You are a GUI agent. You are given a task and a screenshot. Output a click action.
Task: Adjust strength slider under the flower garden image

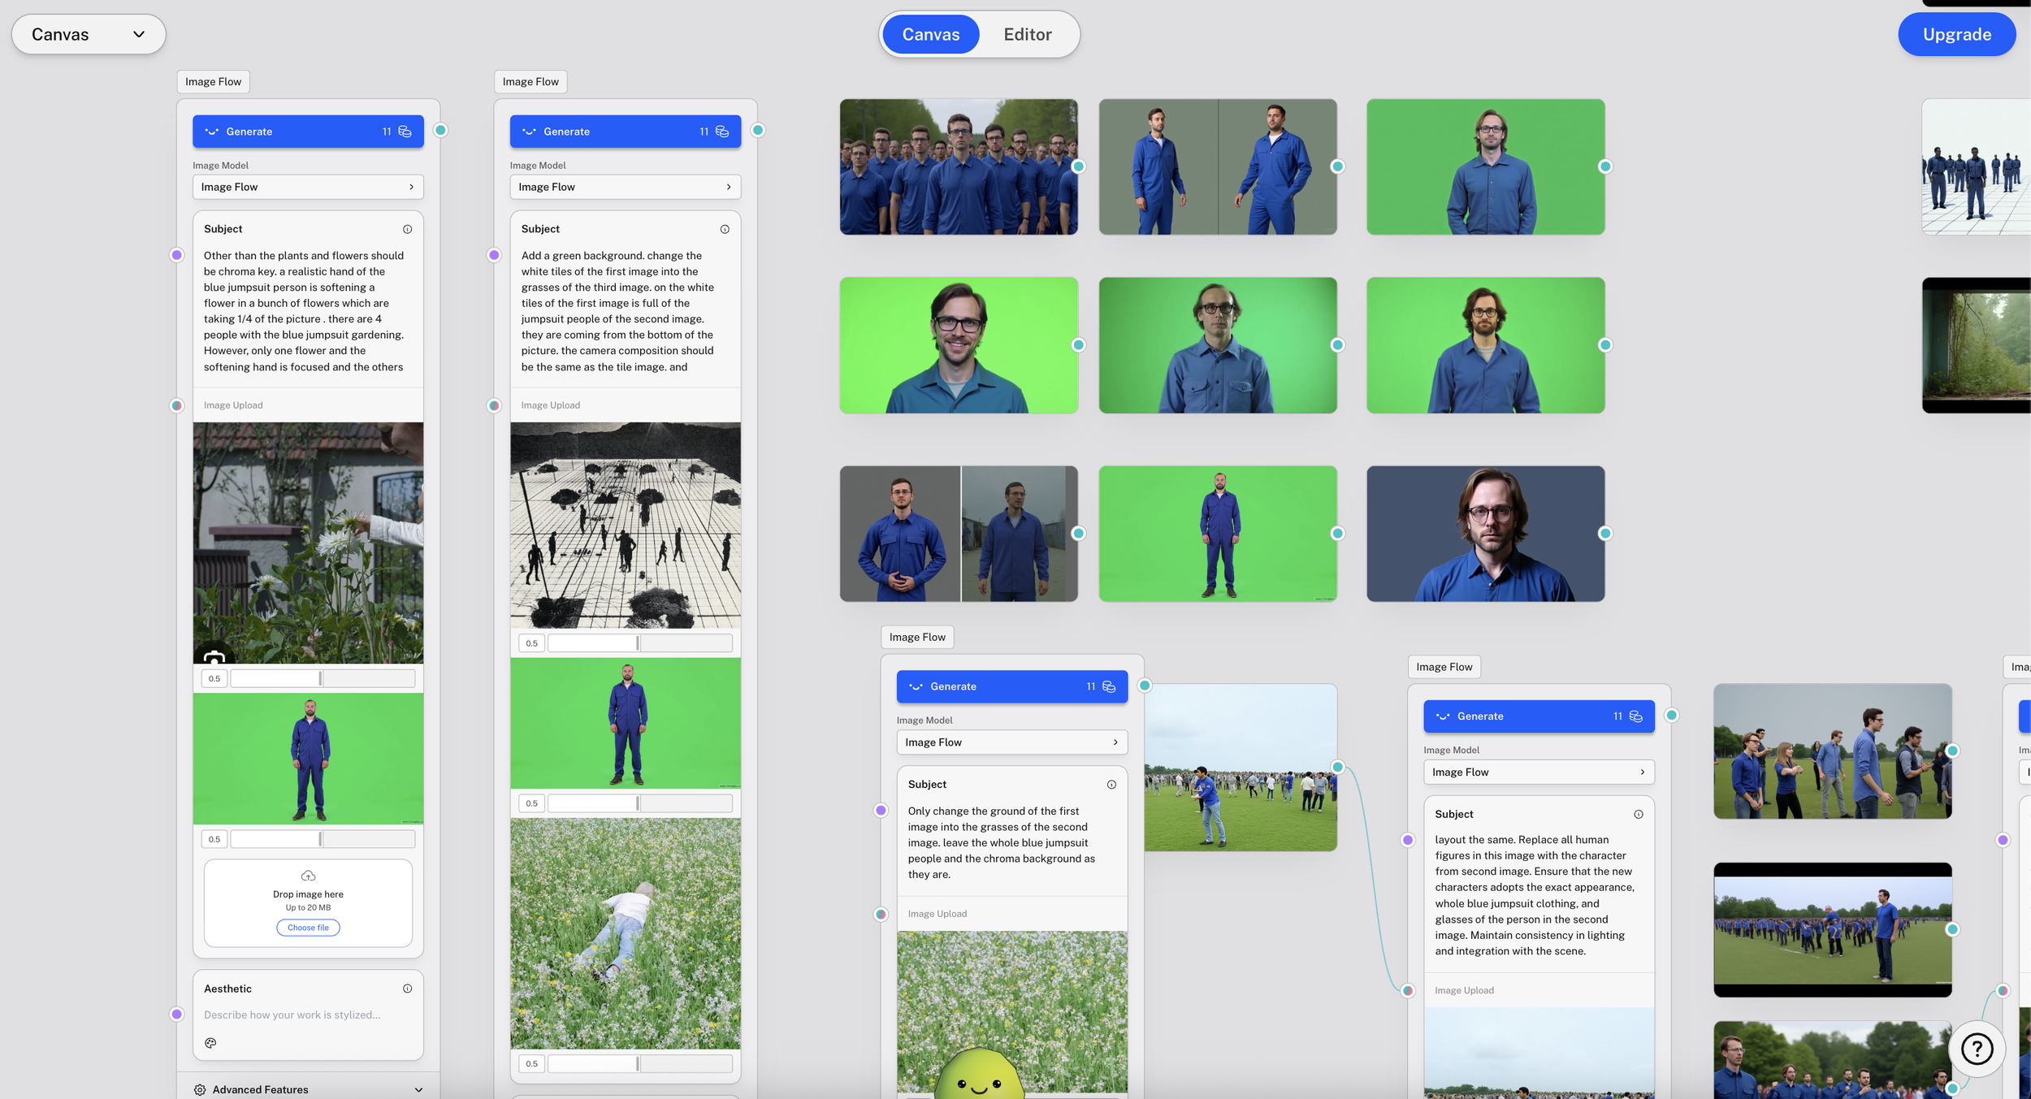(322, 678)
